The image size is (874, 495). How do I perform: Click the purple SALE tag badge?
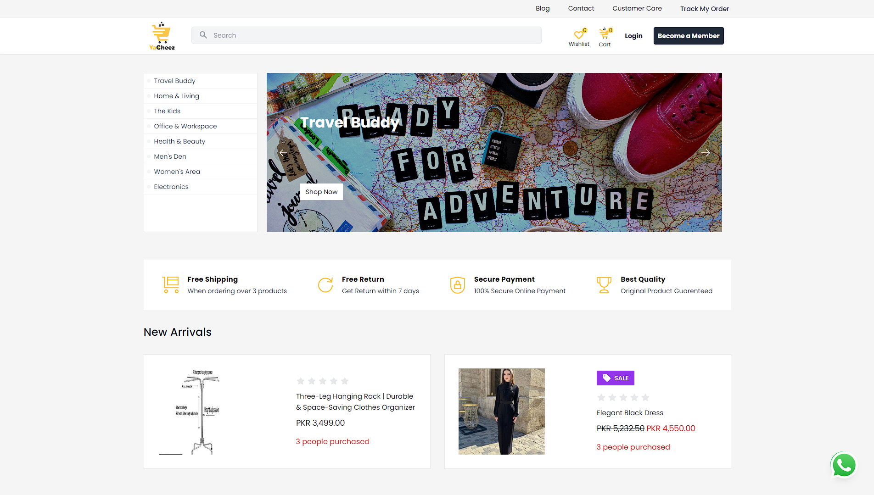pos(615,378)
